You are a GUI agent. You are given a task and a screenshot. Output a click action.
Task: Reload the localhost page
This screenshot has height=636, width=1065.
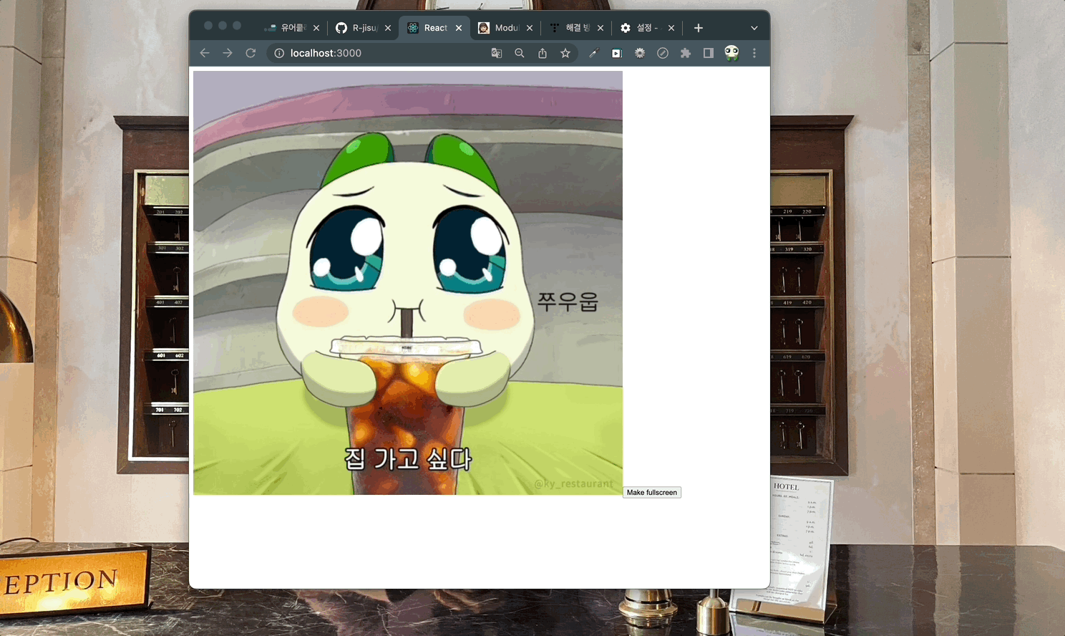251,53
